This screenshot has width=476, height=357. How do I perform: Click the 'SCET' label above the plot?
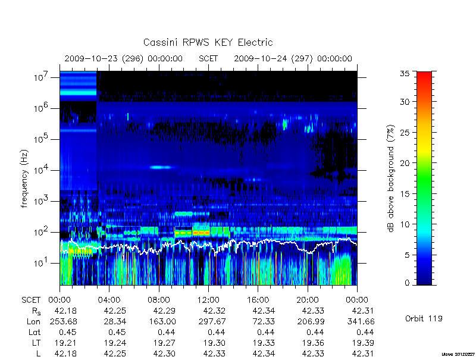coord(208,58)
